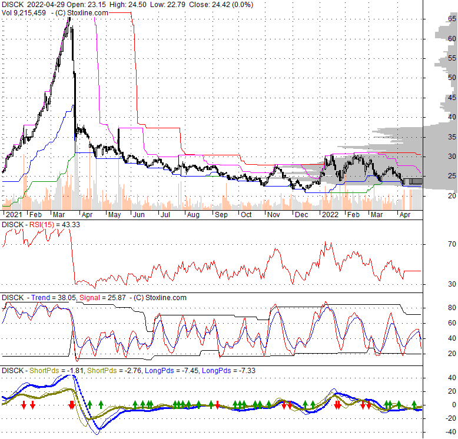Click the Vol 9,215,459 text
Viewport: 458px width, 439px height.
(x=24, y=13)
